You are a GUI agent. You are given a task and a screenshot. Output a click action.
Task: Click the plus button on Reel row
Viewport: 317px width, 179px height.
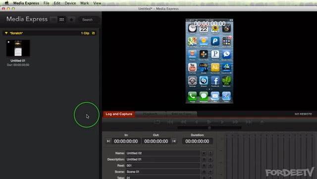tap(210, 166)
